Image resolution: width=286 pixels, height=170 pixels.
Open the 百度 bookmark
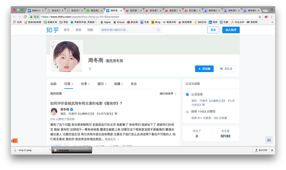tap(144, 22)
